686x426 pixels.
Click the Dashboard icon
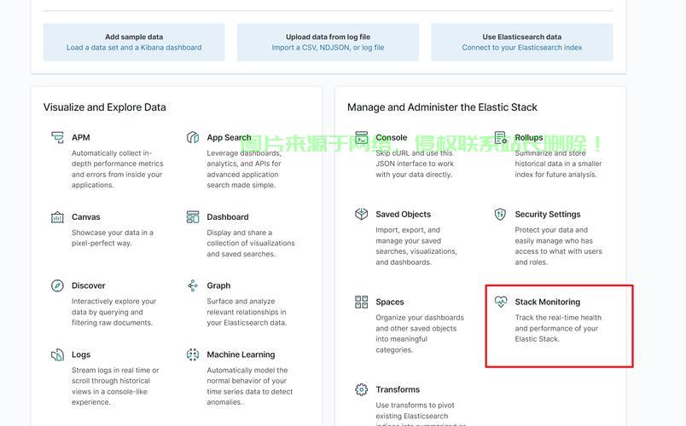193,217
